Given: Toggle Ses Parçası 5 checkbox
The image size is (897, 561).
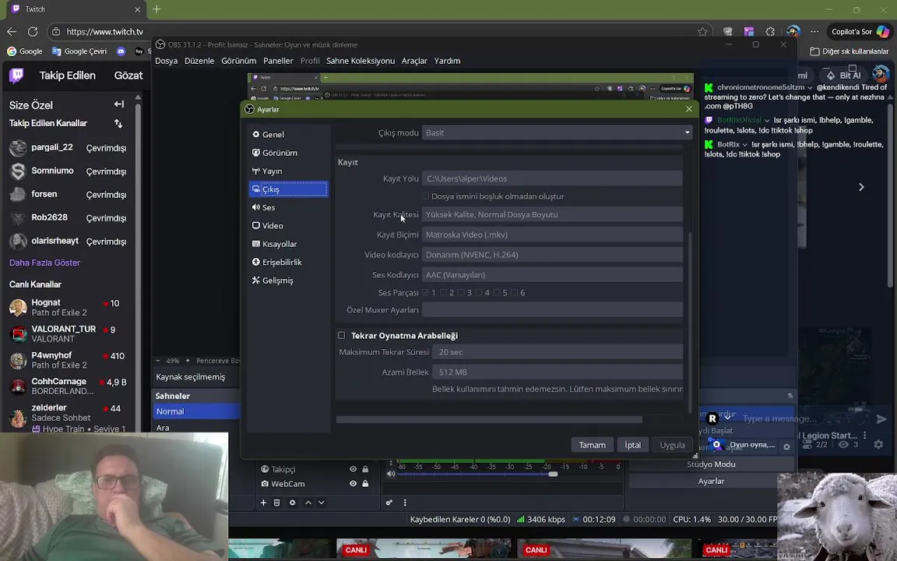Looking at the screenshot, I should pyautogui.click(x=497, y=292).
